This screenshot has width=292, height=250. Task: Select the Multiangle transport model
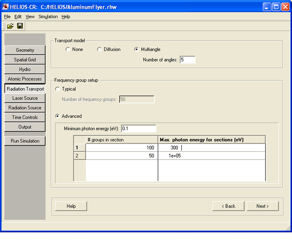click(x=136, y=49)
